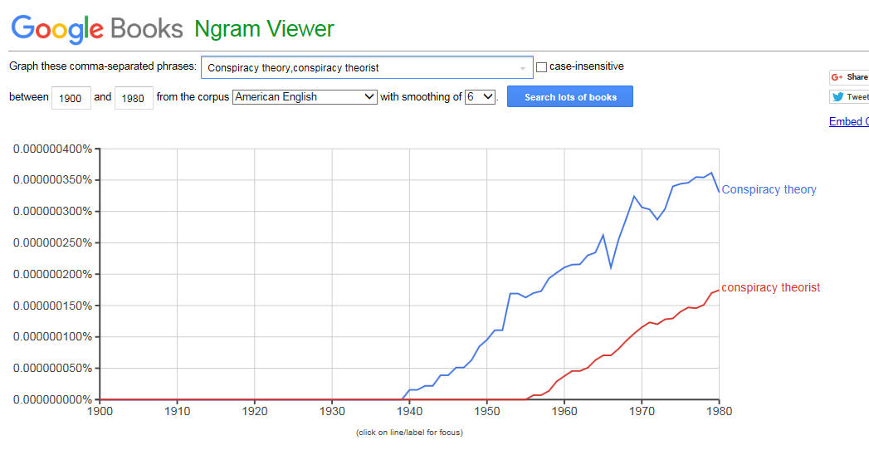
Task: Click the 1940 mark on the x-axis
Action: [x=409, y=410]
